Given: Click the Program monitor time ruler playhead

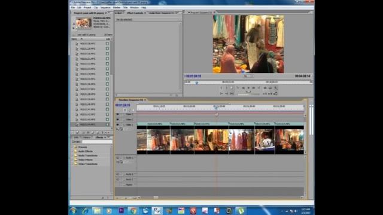Looking at the screenshot, I should (x=197, y=83).
